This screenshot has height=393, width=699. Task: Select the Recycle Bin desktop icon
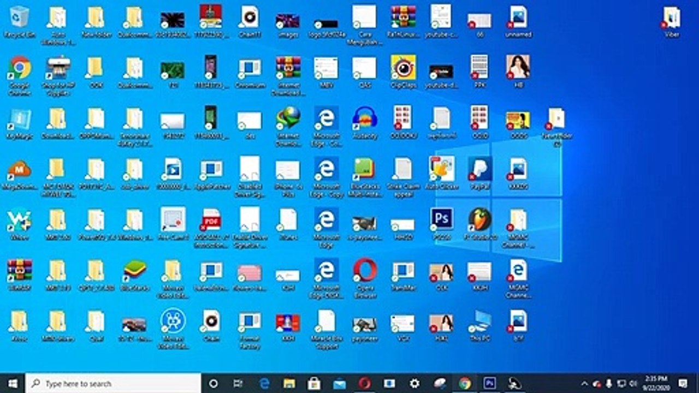pos(20,22)
